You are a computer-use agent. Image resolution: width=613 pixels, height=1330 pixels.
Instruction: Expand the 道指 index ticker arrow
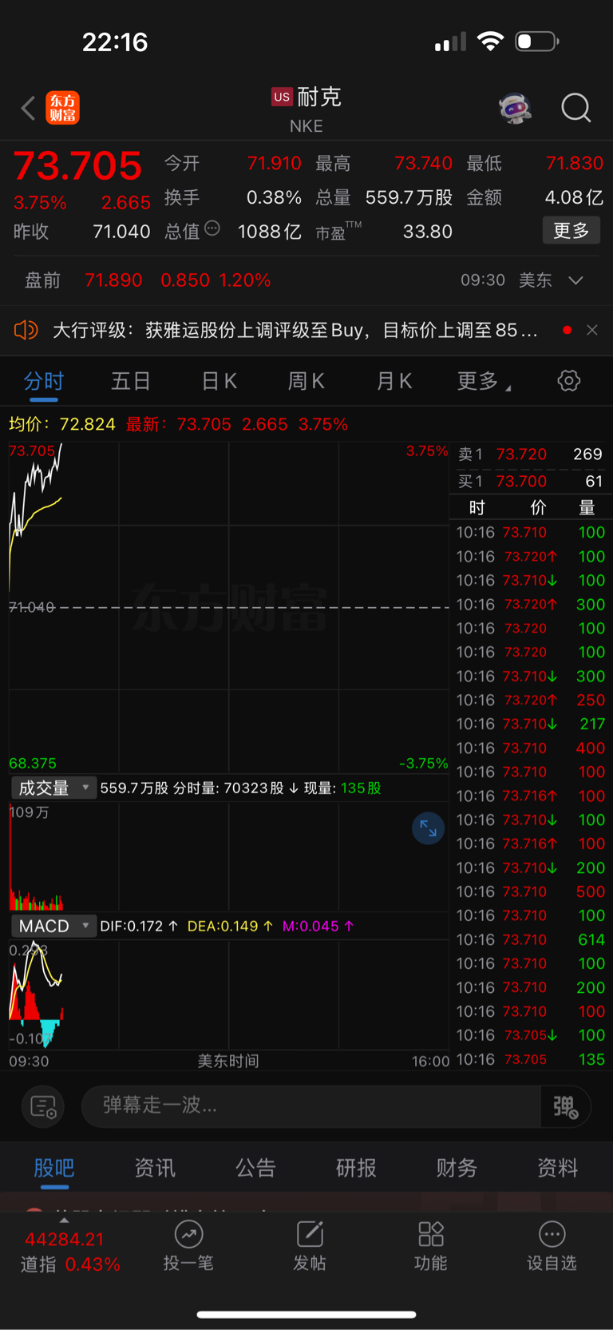(x=64, y=1221)
